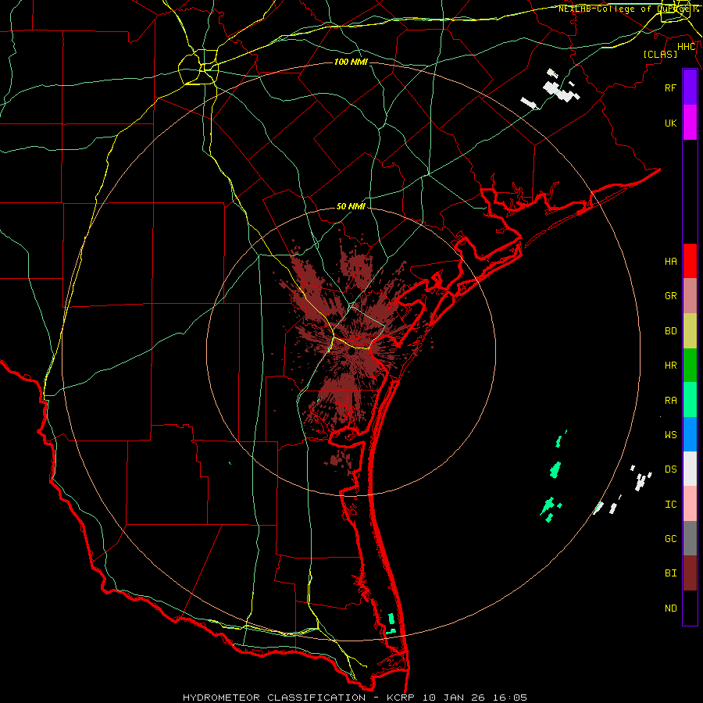Screen dimensions: 703x703
Task: Click the WS blue legend swatch
Action: 690,434
